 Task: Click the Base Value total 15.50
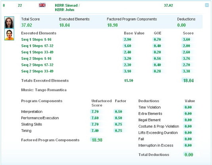click(x=128, y=81)
